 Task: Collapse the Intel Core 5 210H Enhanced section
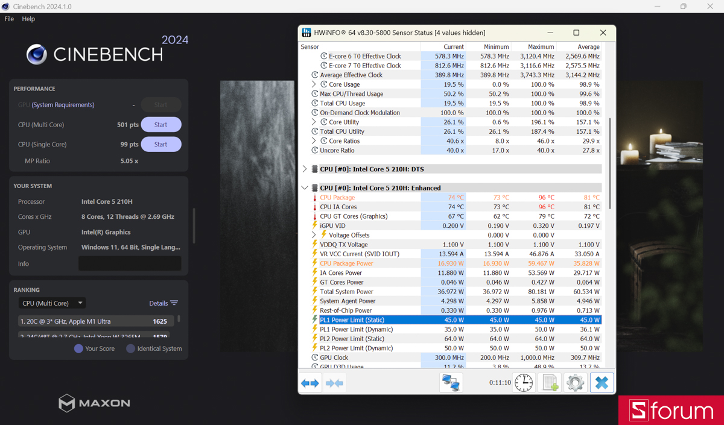[x=305, y=187]
